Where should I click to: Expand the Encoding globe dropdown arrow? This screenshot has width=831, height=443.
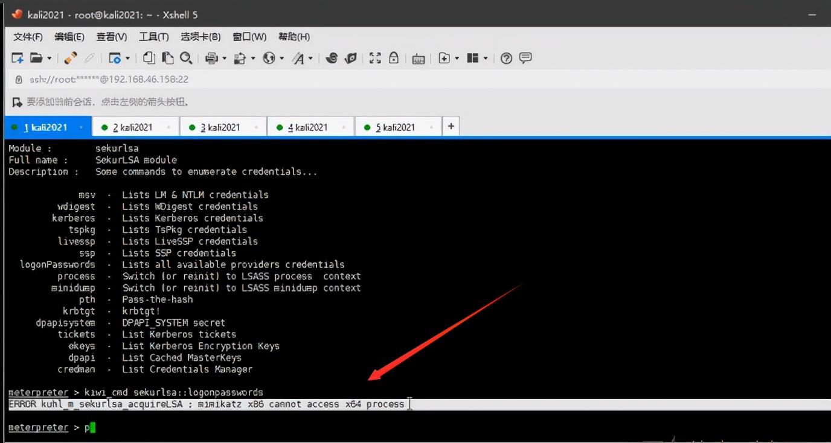(282, 59)
